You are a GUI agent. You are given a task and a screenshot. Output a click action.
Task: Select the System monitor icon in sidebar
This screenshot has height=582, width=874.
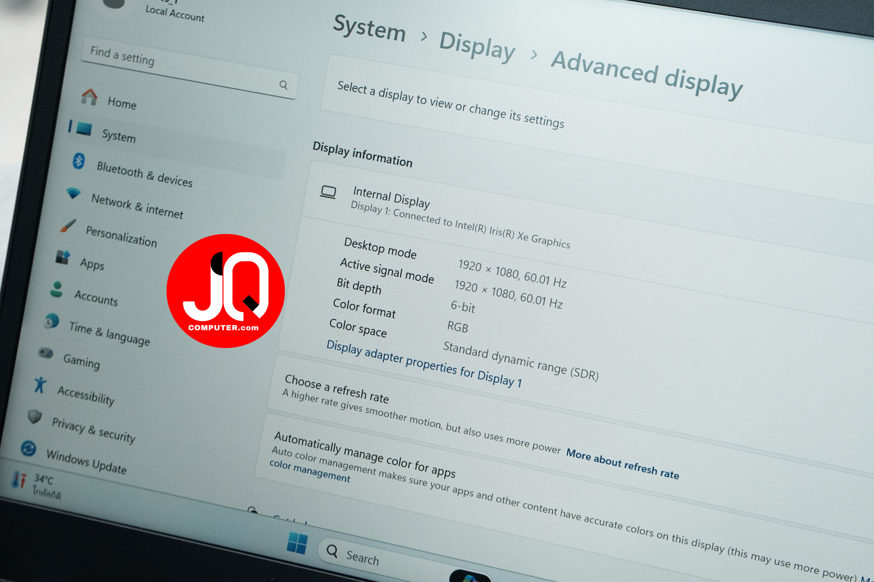[84, 128]
